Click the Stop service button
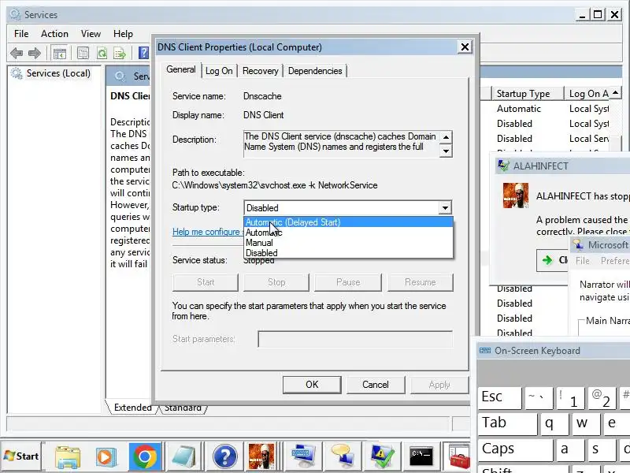 (x=276, y=282)
